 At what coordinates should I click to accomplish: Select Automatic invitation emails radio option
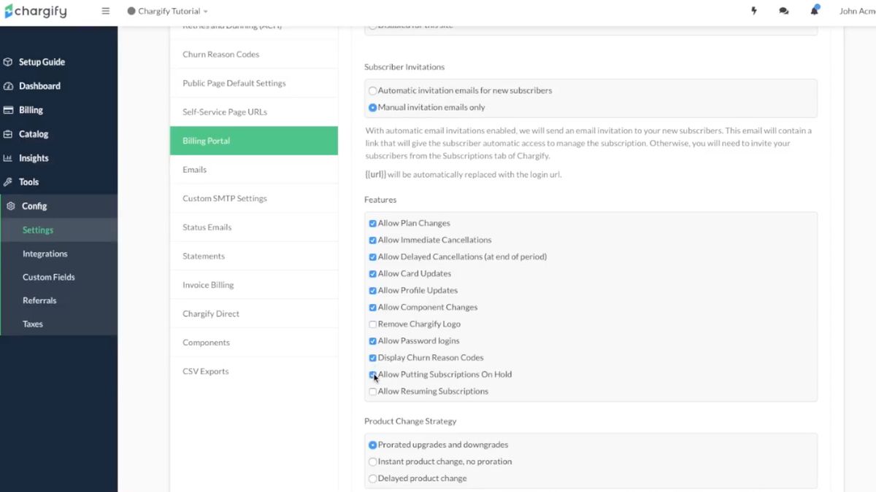click(x=373, y=91)
